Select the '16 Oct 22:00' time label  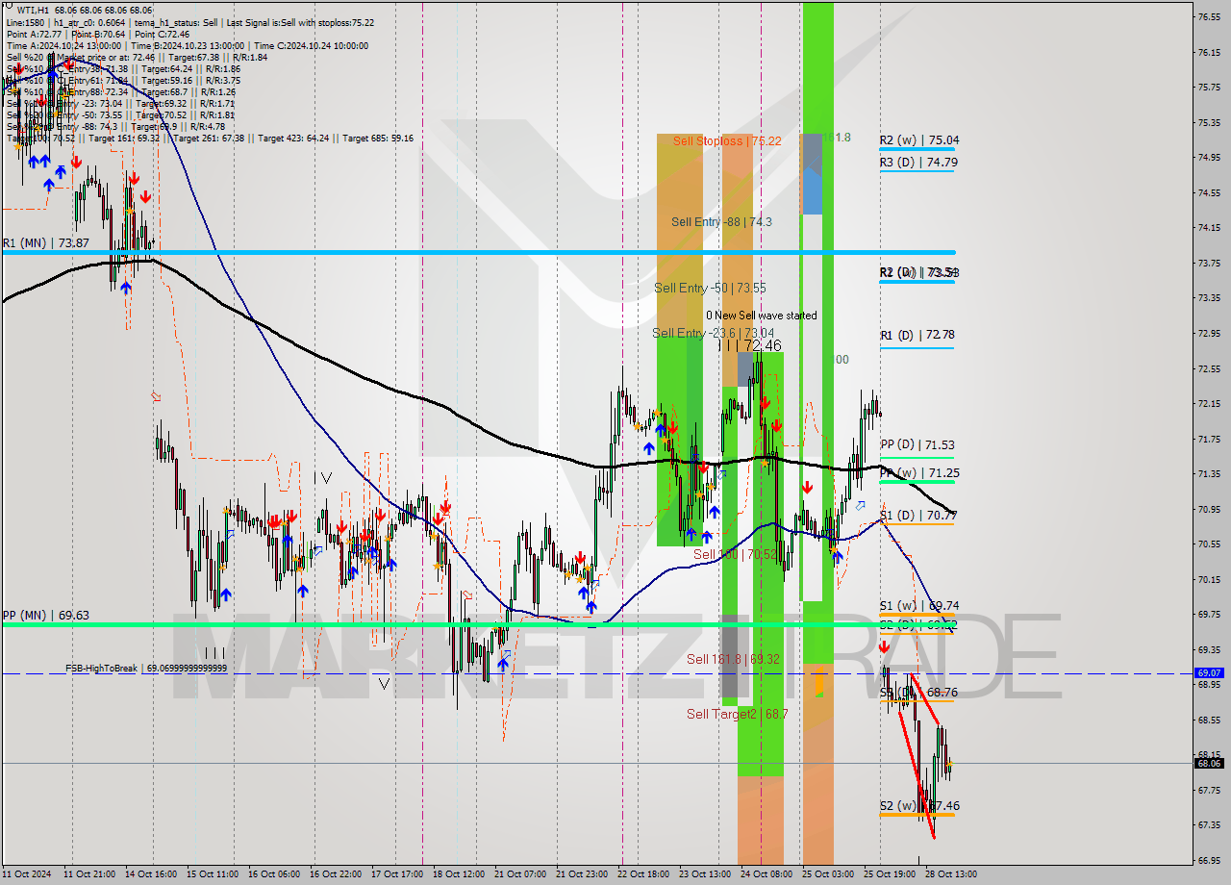(x=336, y=874)
